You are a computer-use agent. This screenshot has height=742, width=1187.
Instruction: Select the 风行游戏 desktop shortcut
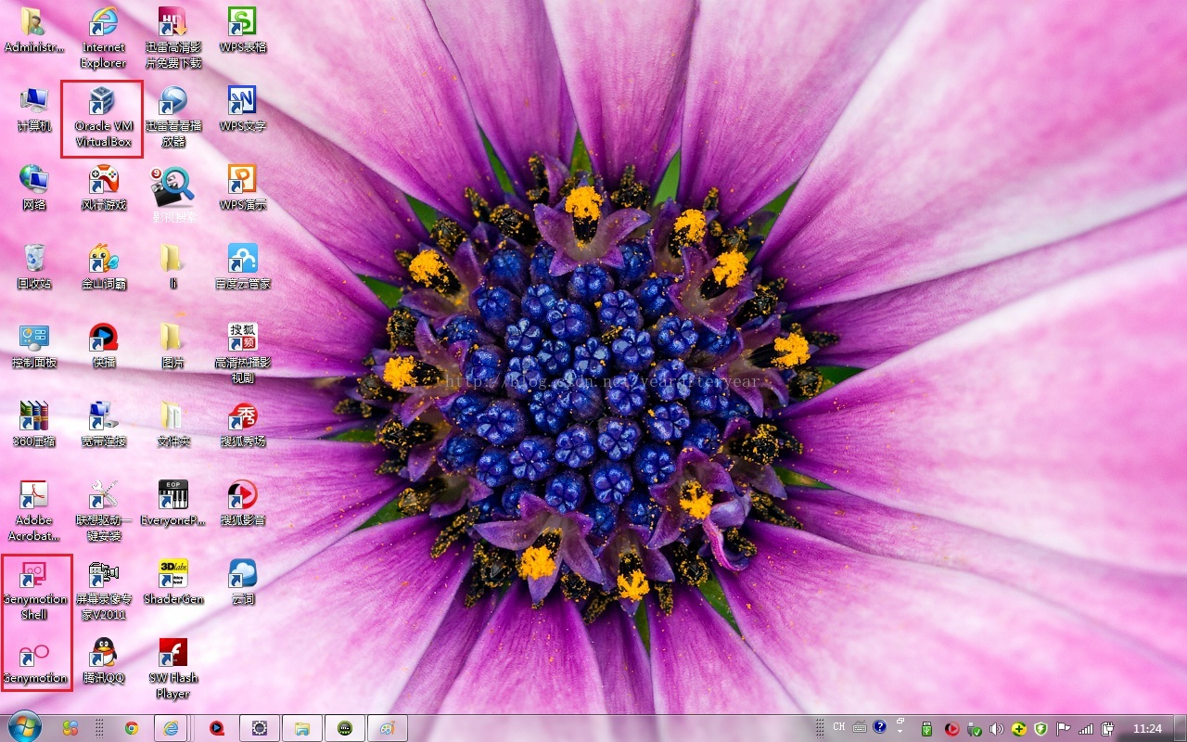(x=104, y=188)
